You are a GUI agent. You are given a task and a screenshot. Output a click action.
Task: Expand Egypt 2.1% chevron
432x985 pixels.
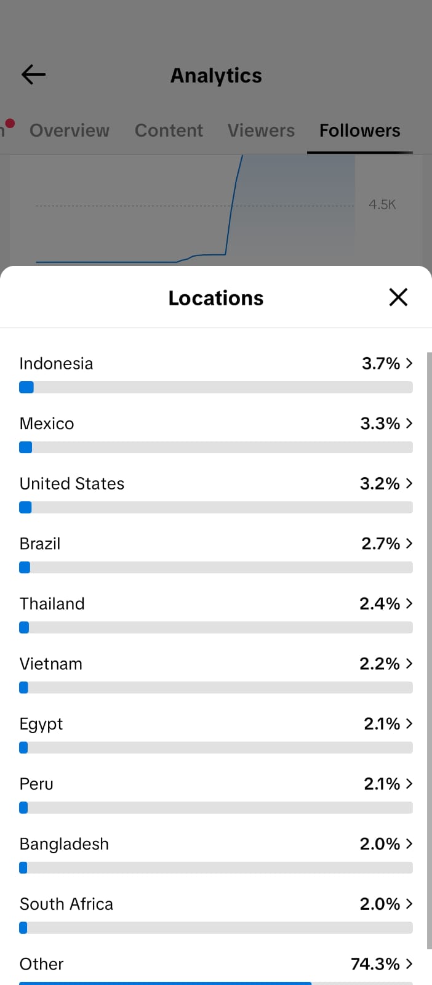click(409, 724)
